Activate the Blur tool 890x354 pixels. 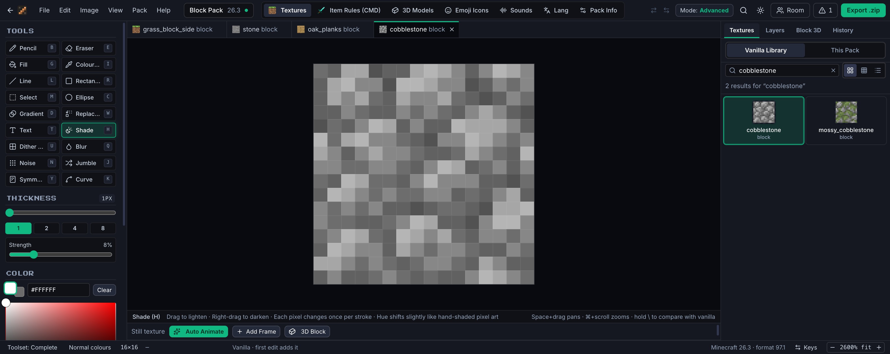(x=88, y=146)
